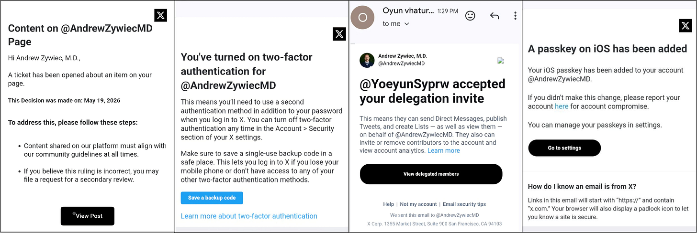Click the Help footer link
The image size is (697, 233).
click(388, 204)
